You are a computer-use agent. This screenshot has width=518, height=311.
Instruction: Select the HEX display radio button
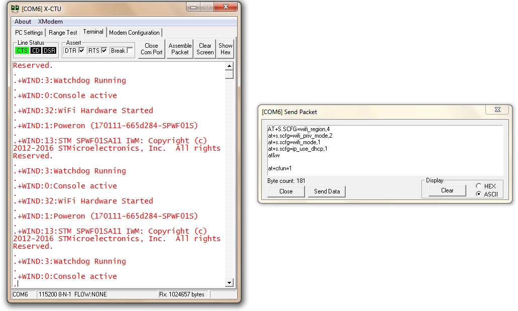pyautogui.click(x=478, y=186)
